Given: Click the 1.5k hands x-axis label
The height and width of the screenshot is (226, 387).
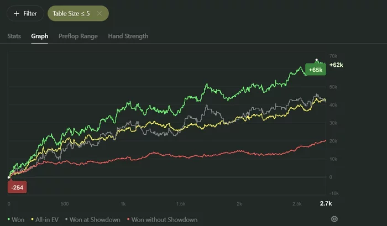Looking at the screenshot, I should click(x=181, y=203).
